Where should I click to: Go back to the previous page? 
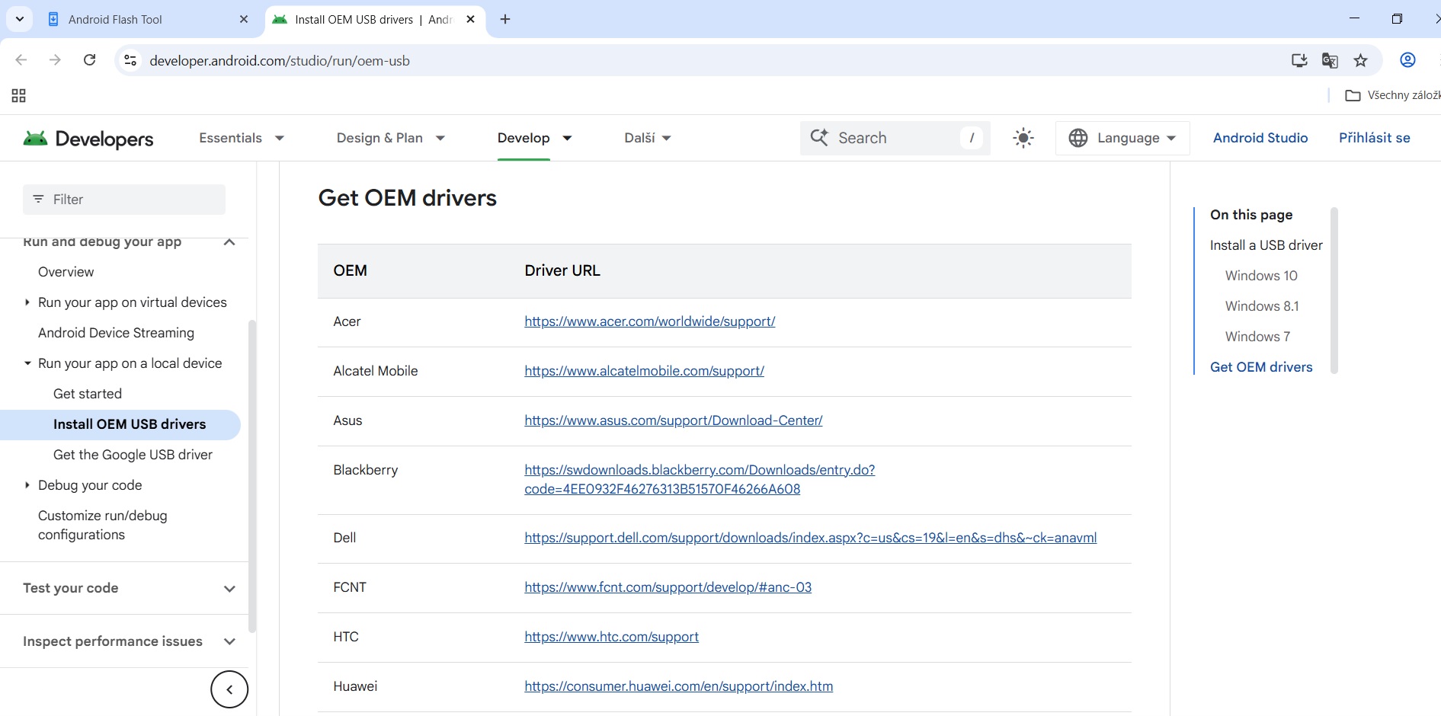(21, 60)
